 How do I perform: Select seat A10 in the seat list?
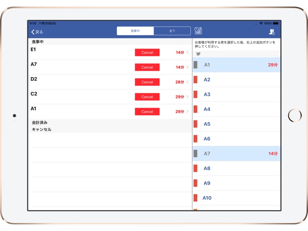click(237, 198)
